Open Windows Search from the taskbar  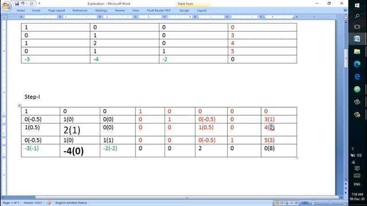[x=357, y=16]
